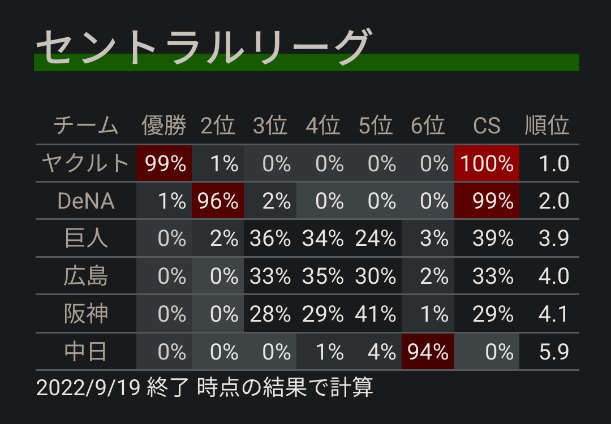Select the チーム column header
611x424 pixels.
click(x=86, y=126)
